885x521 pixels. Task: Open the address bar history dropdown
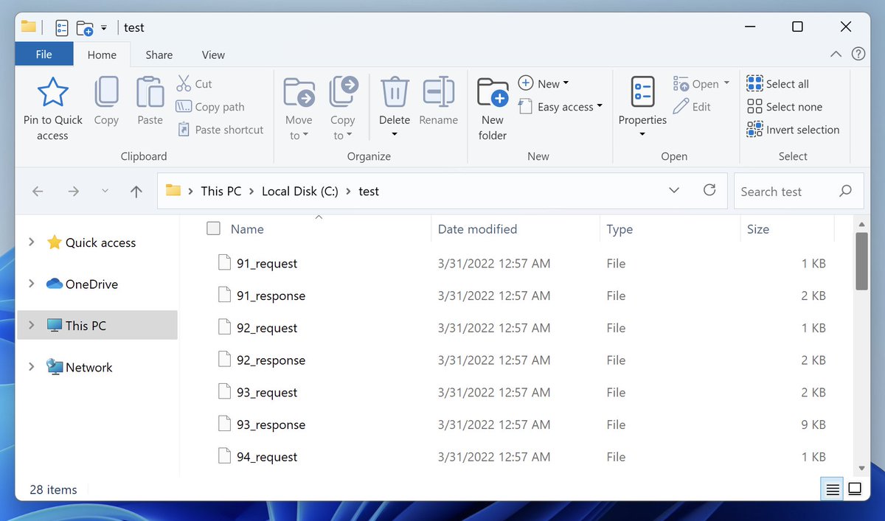click(x=674, y=190)
